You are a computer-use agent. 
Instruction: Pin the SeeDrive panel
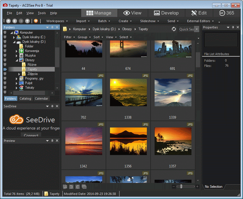tap(52, 106)
